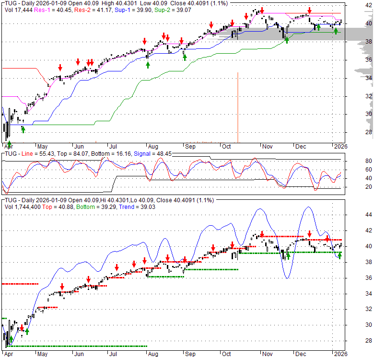Click the green up arrow below early April in top chart
Screen dimensions: 374x357
tap(9, 144)
